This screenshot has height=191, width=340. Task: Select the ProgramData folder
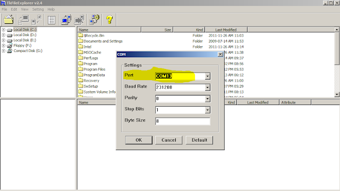pyautogui.click(x=94, y=75)
